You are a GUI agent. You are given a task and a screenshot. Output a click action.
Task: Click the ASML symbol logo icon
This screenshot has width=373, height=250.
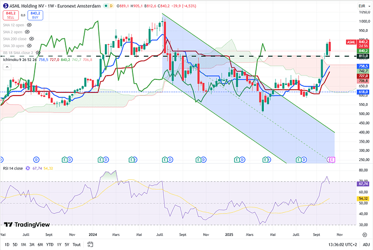coord(5,5)
